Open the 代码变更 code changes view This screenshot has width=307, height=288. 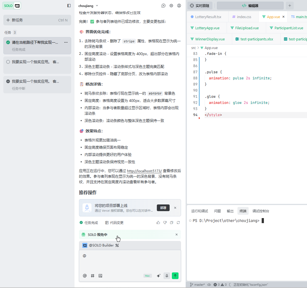(x=114, y=223)
